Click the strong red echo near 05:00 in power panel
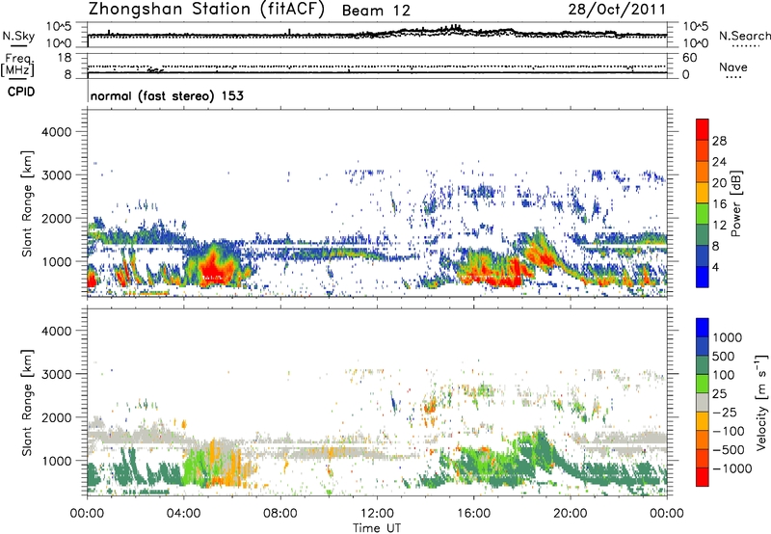Viewport: 771px width, 534px height. click(214, 270)
